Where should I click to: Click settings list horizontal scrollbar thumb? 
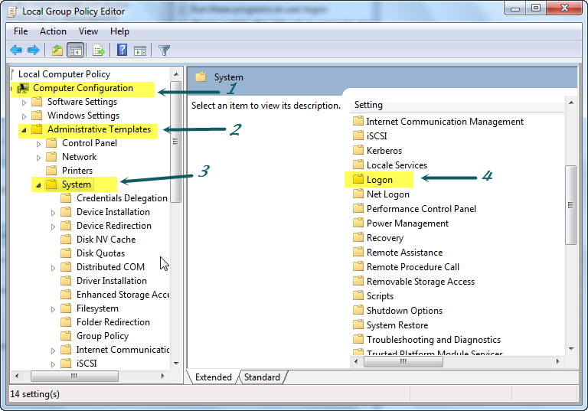click(403, 362)
